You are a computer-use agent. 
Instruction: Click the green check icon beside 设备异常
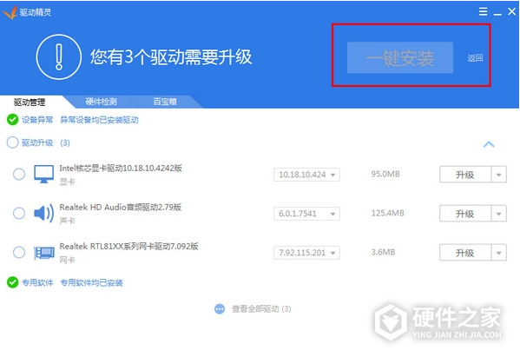coord(13,120)
